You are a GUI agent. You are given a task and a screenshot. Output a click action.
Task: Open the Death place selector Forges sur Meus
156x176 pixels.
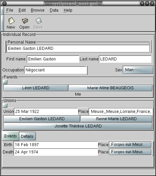[x=130, y=152]
